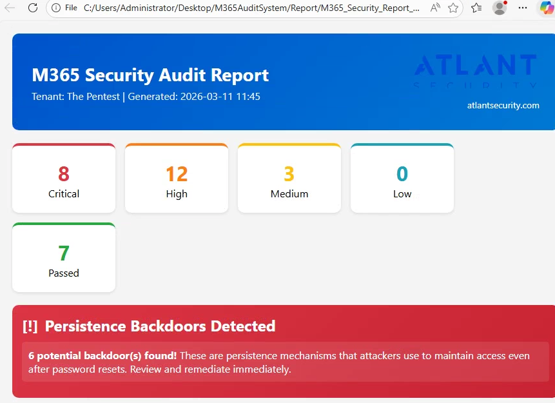Select the 0 Low summary card

402,178
